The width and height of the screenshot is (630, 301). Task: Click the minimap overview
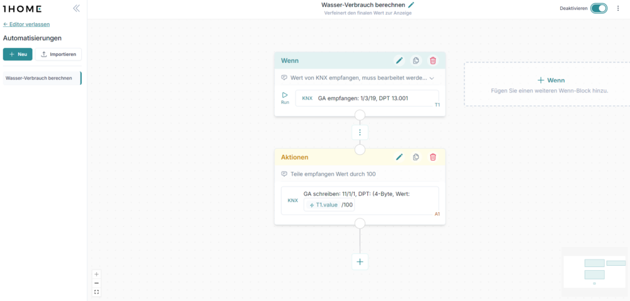tap(595, 271)
